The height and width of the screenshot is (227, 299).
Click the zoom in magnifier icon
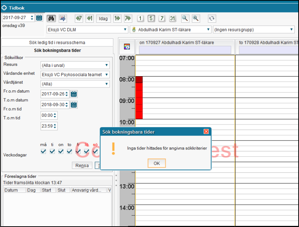(x=196, y=18)
